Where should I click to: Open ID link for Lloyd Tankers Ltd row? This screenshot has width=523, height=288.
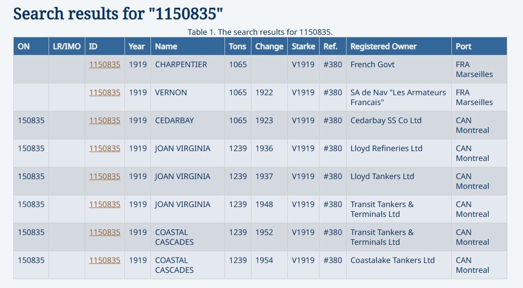(104, 176)
